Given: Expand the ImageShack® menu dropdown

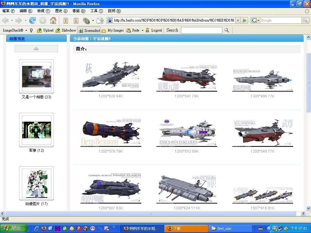Looking at the screenshot, I should tap(26, 31).
